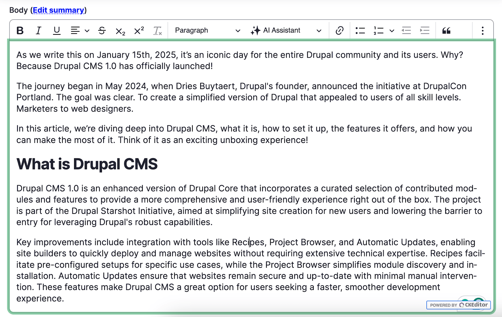This screenshot has height=317, width=502.
Task: Click the paragraph starting 'As we write this'
Action: (240, 61)
